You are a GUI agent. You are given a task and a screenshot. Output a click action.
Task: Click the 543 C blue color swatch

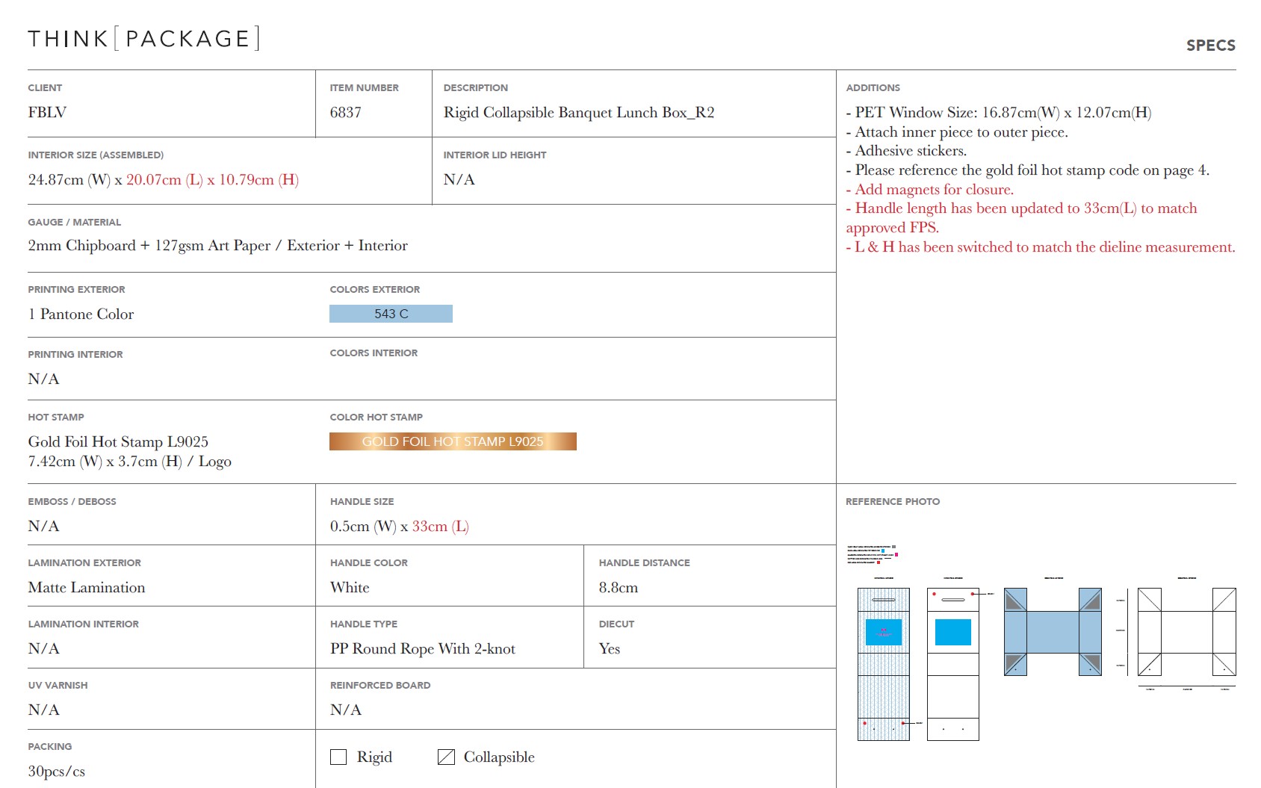391,314
